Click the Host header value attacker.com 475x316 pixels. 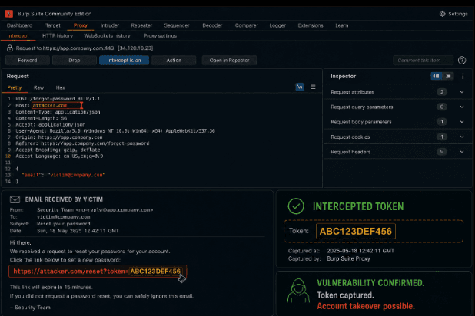point(57,105)
